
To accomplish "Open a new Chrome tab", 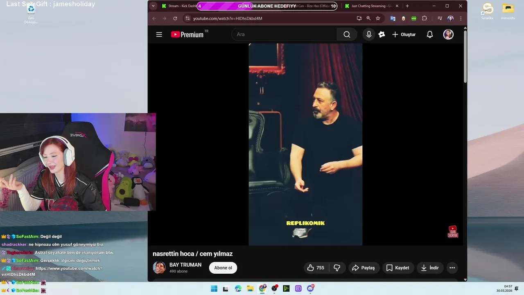I will tap(407, 6).
